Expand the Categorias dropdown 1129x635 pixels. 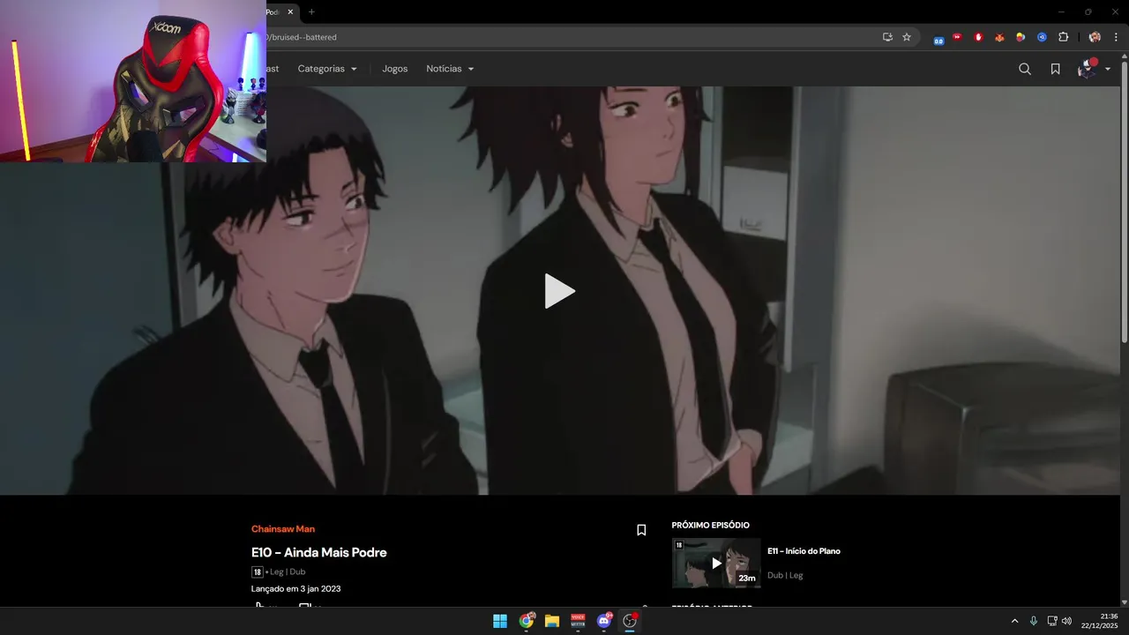(327, 69)
